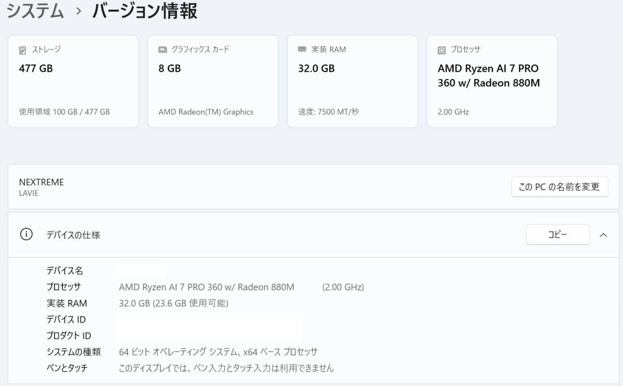Click the graphics card icon
The image size is (623, 386).
point(162,50)
